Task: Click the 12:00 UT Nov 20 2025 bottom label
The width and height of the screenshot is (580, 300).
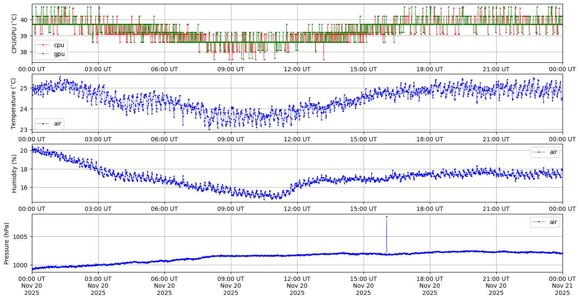Action: [297, 286]
